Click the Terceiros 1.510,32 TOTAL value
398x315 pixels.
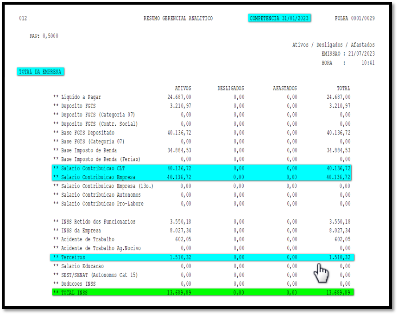(340, 257)
